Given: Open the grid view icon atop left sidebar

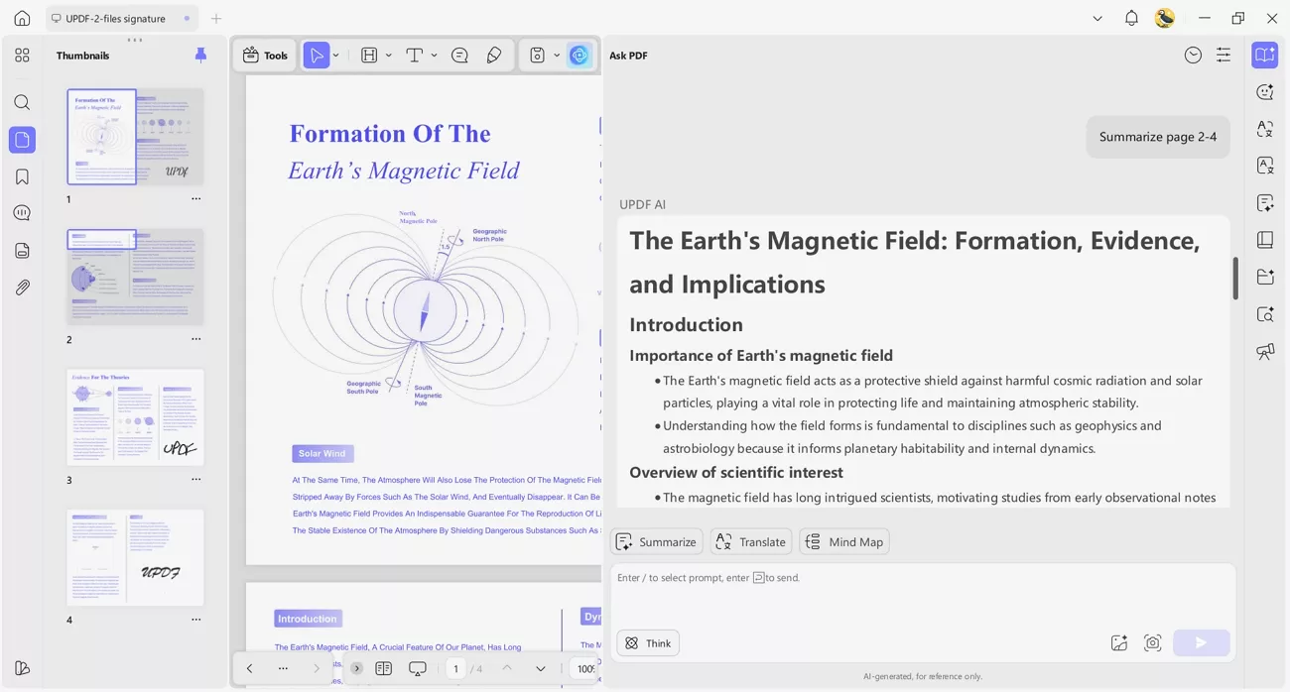Looking at the screenshot, I should coord(22,56).
